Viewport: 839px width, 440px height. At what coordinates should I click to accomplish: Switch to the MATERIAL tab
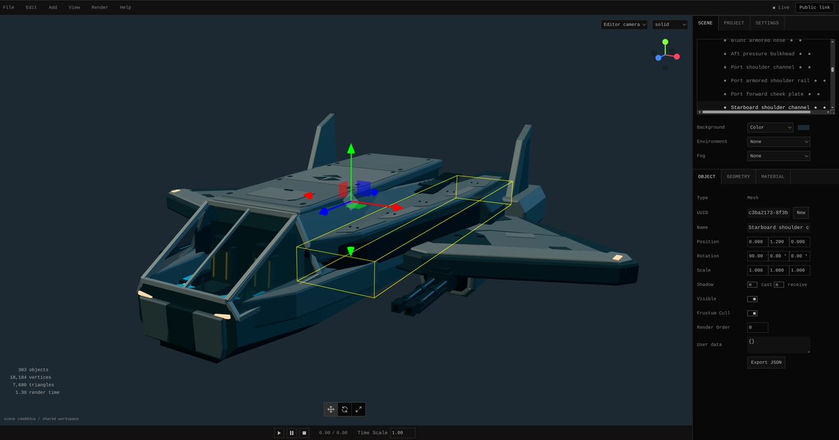(x=773, y=176)
